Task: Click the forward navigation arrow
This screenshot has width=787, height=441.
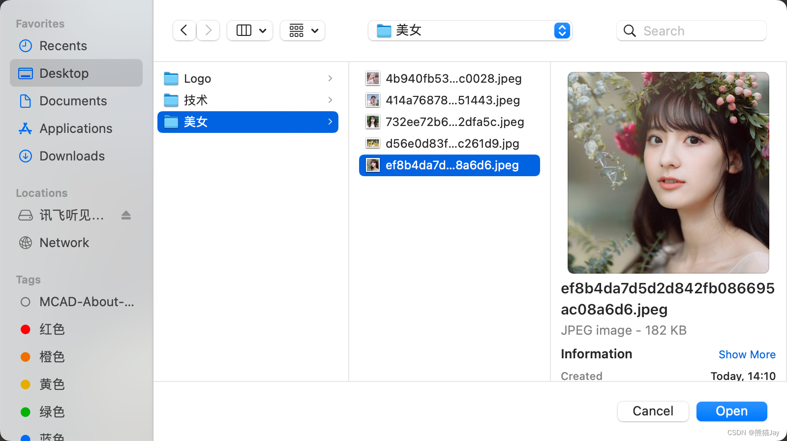Action: 208,31
